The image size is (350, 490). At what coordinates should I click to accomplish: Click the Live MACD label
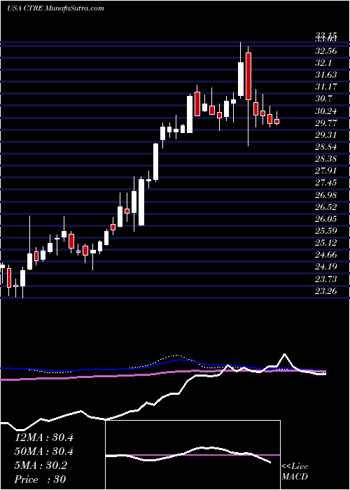[x=295, y=471]
